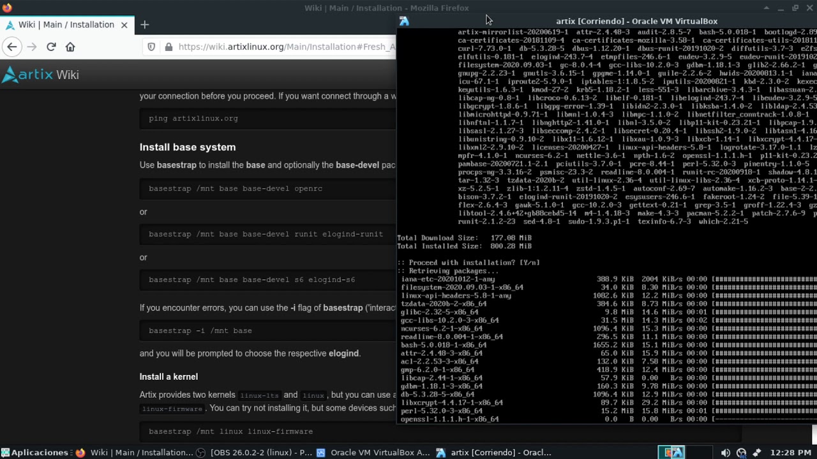
Task: Select the Wiki | Main / Installation tab
Action: point(66,25)
